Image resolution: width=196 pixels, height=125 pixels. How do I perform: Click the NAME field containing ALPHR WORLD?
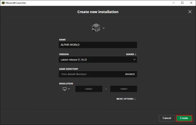pos(98,45)
